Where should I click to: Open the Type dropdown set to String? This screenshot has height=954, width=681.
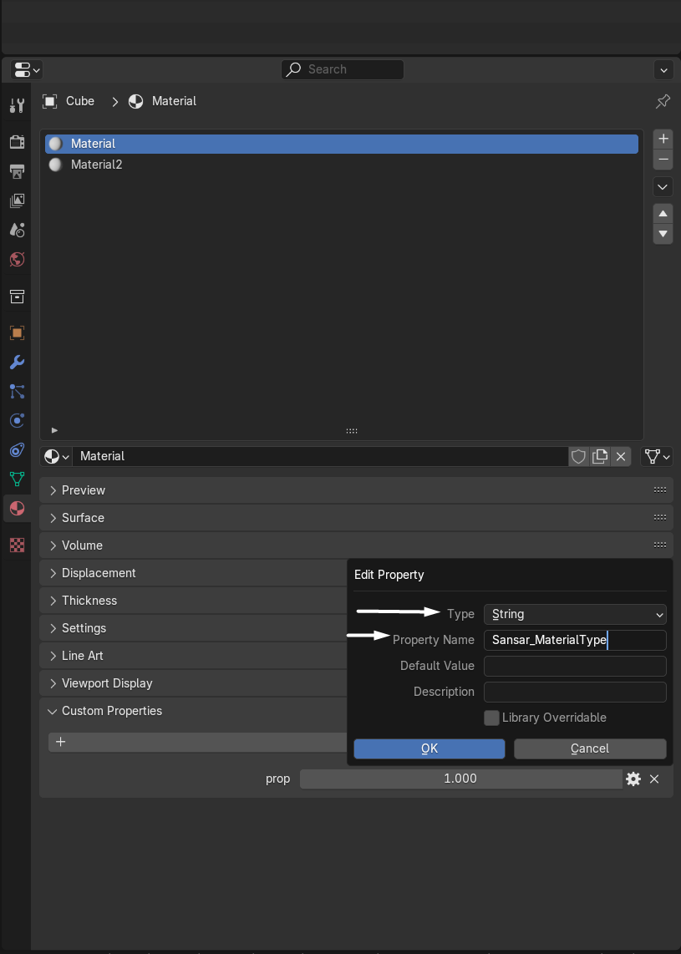pyautogui.click(x=575, y=614)
